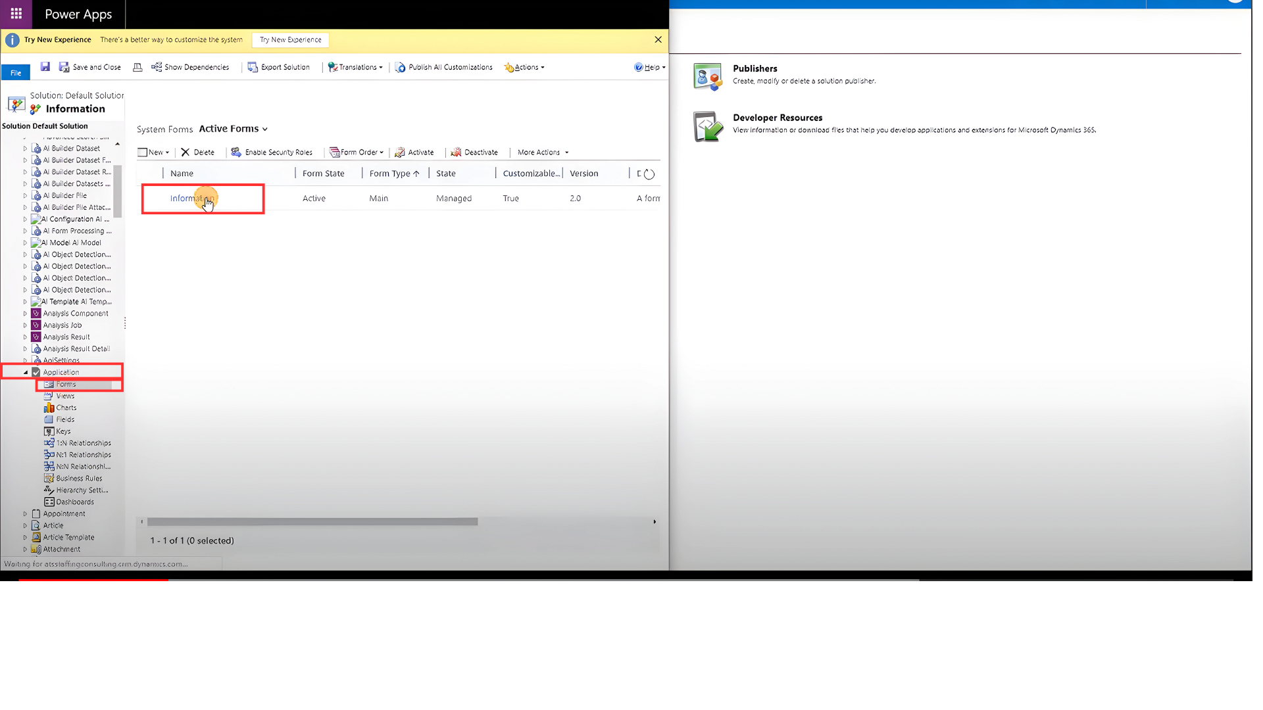
Task: Select Hierarchy Settings tree item
Action: [82, 490]
